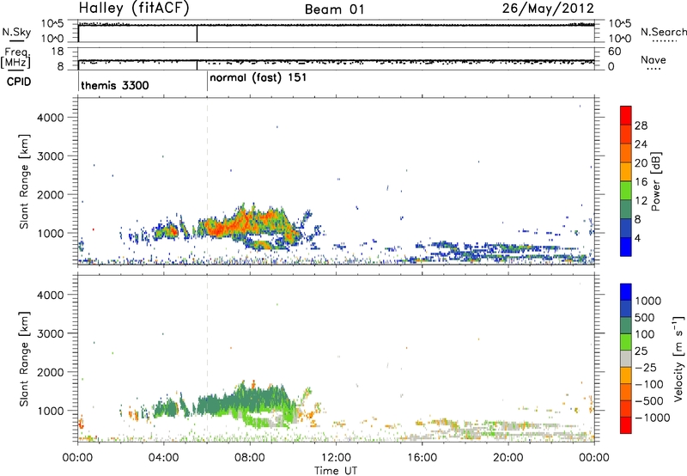687x476 pixels.
Task: Click the 'themis 3300' CPID text
Action: point(115,85)
